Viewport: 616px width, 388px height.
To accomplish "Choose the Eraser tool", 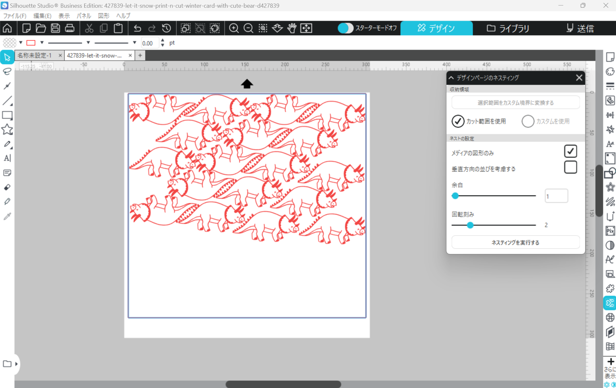I will click(x=7, y=187).
